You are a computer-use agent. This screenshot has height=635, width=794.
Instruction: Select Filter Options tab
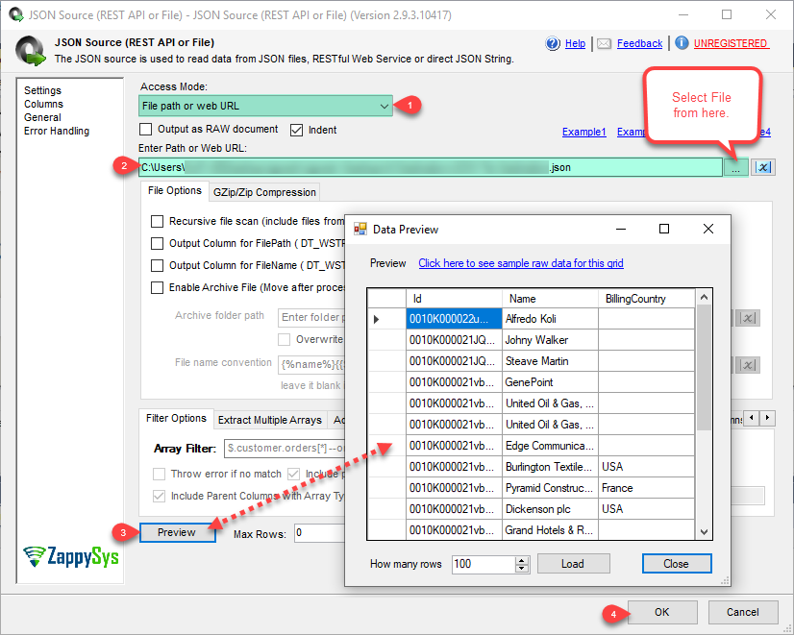coord(176,419)
